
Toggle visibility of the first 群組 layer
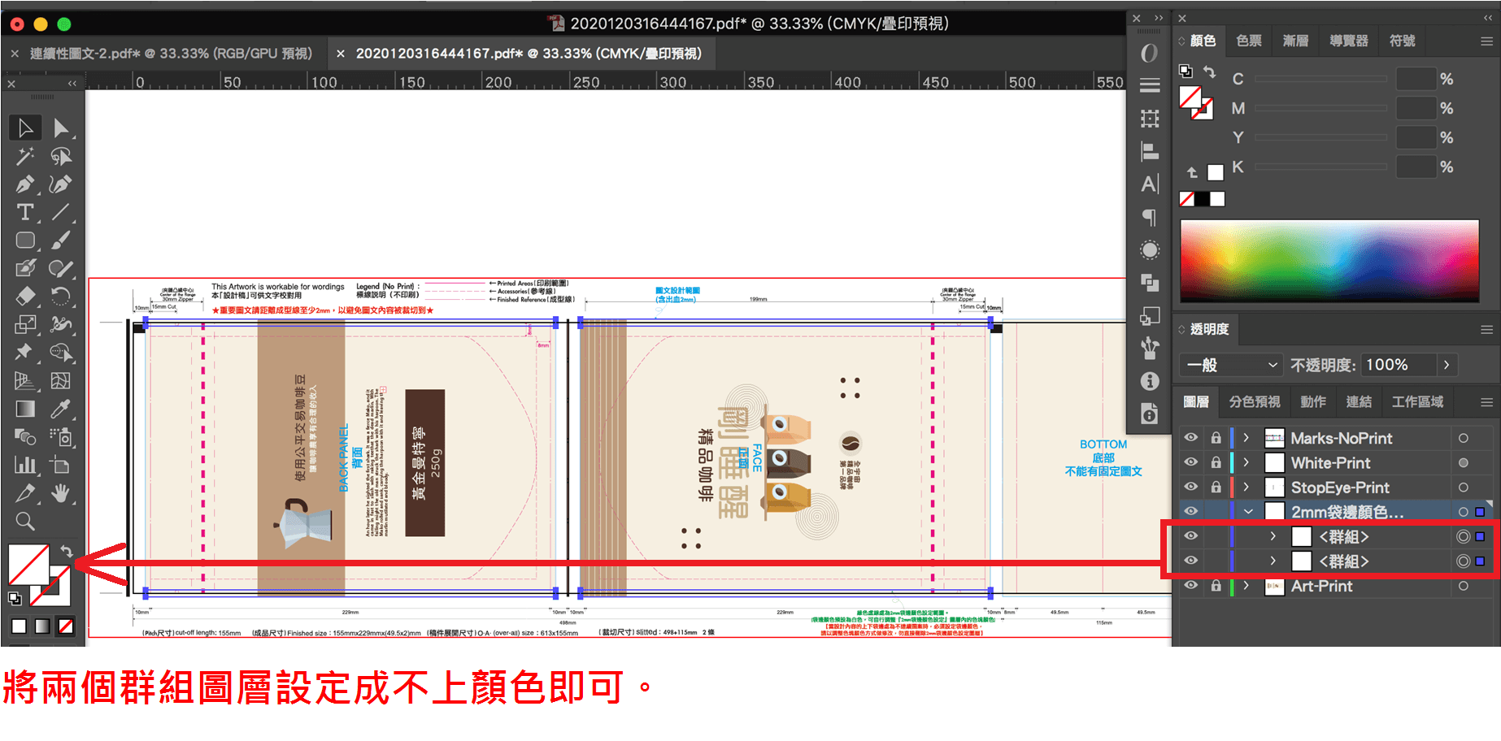click(1190, 536)
